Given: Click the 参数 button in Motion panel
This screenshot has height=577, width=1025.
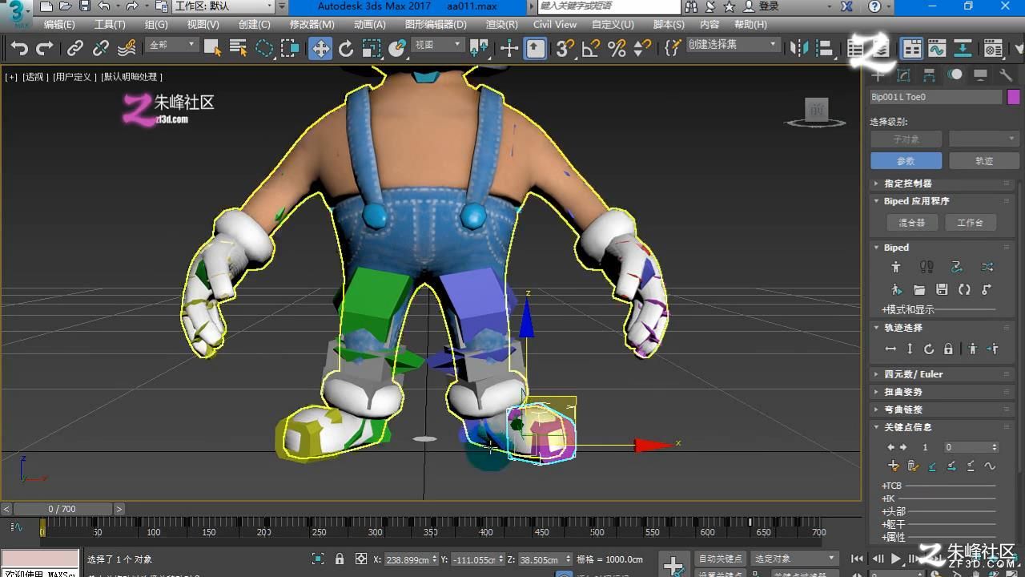Looking at the screenshot, I should point(906,161).
